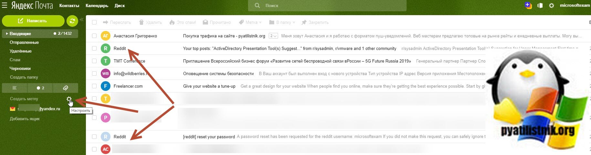This screenshot has height=155, width=591.
Task: Expand the 2-message thread counter
Action: tap(273, 36)
